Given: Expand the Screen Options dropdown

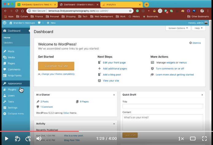Looking at the screenshot, I should click(178, 28).
